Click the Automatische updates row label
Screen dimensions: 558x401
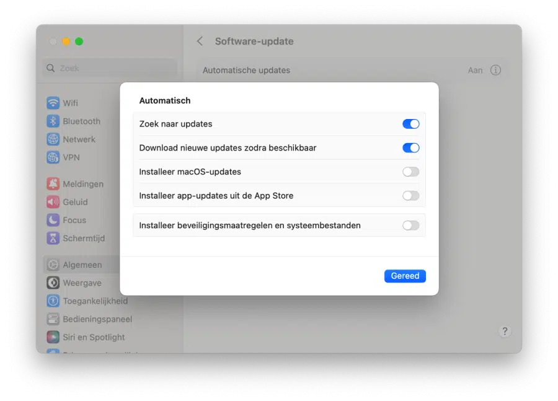click(246, 70)
